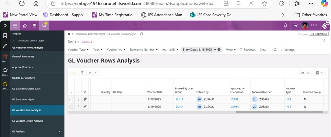This screenshot has height=137, width=331.
Task: Open the table view layout dropdown
Action: coord(320,73)
